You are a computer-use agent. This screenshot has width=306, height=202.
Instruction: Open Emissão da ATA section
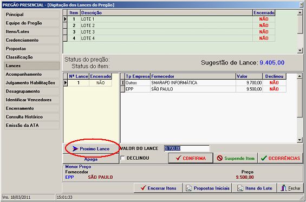pos(32,126)
